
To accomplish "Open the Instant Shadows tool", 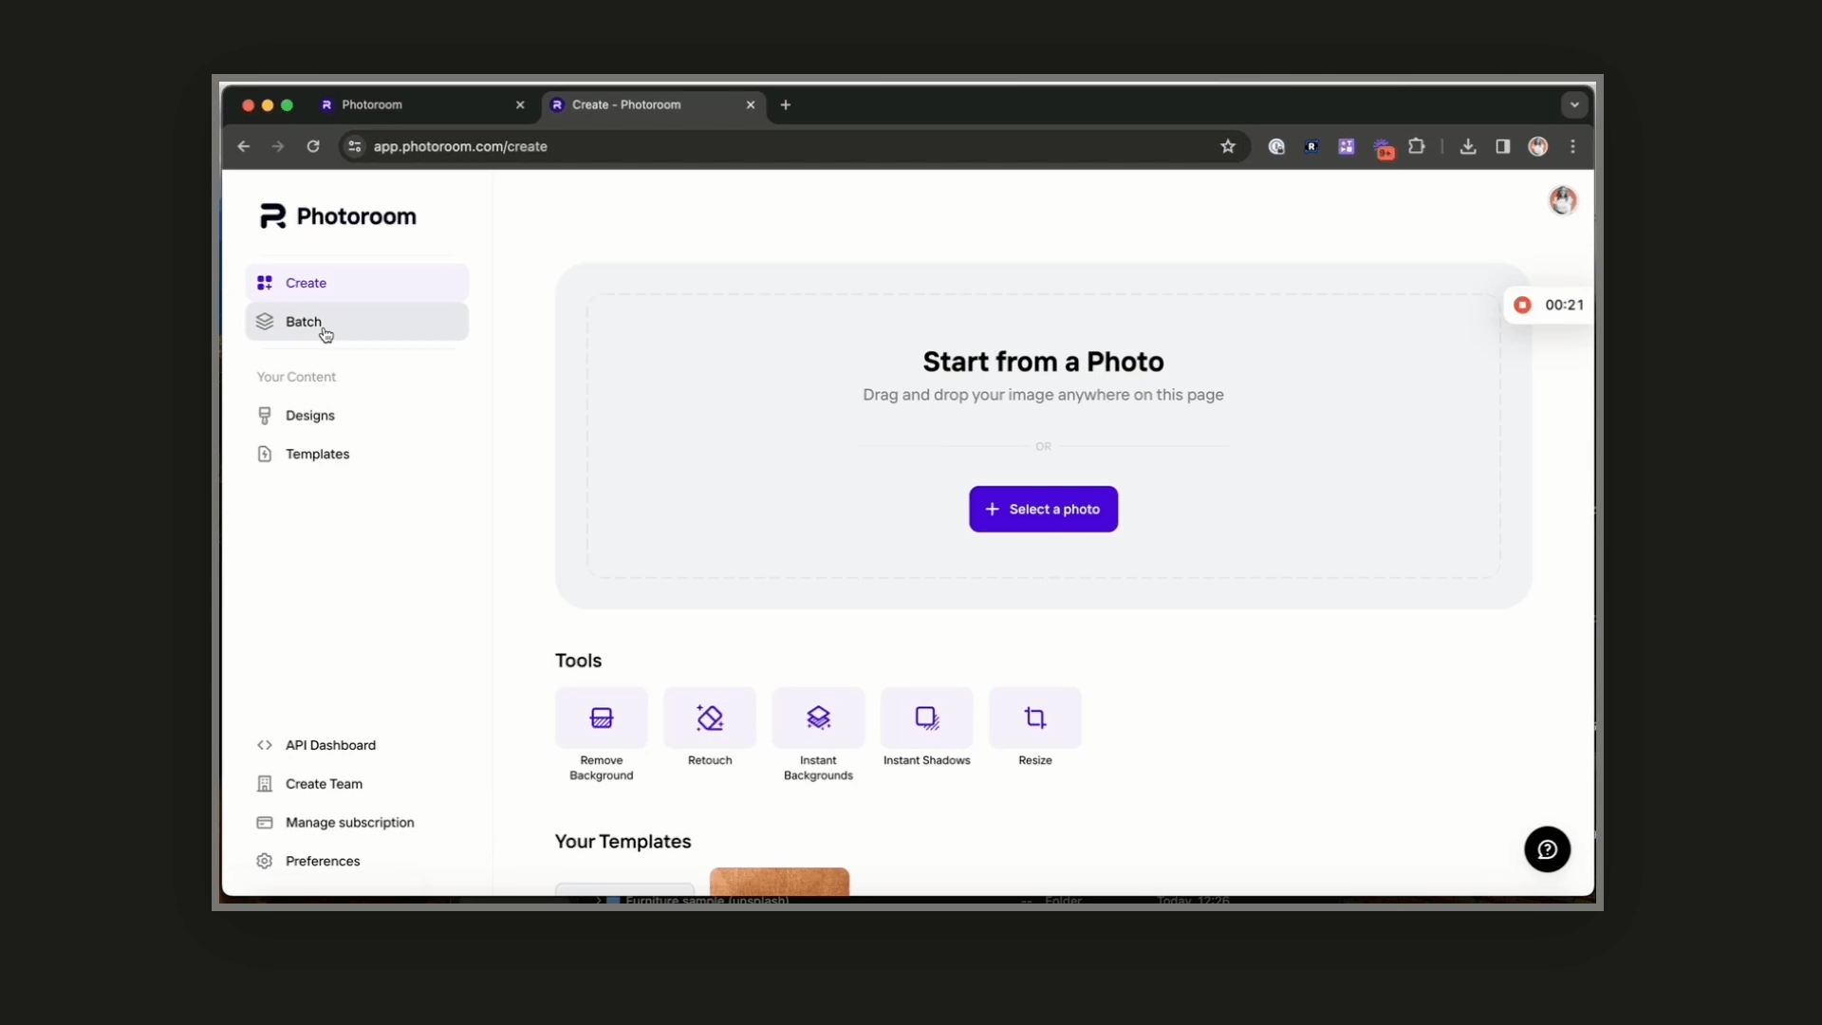I will 927,728.
